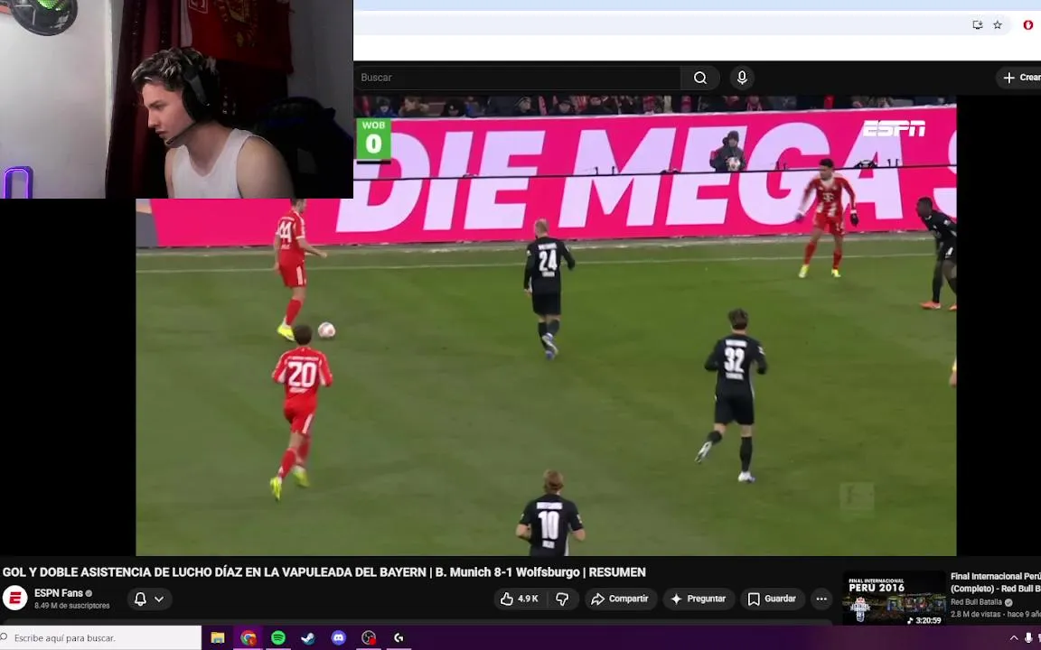Open the Red Bull Batalla channel link
This screenshot has width=1041, height=650.
(x=976, y=602)
